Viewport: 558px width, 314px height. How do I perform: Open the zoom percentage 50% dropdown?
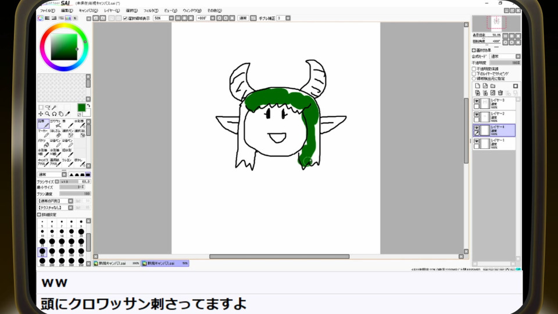(x=171, y=18)
